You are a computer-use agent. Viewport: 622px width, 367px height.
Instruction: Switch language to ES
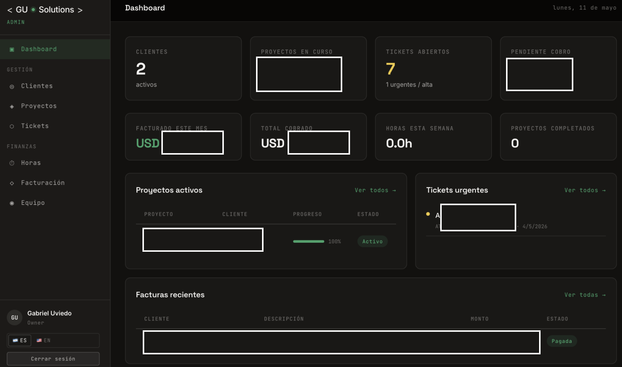20,341
